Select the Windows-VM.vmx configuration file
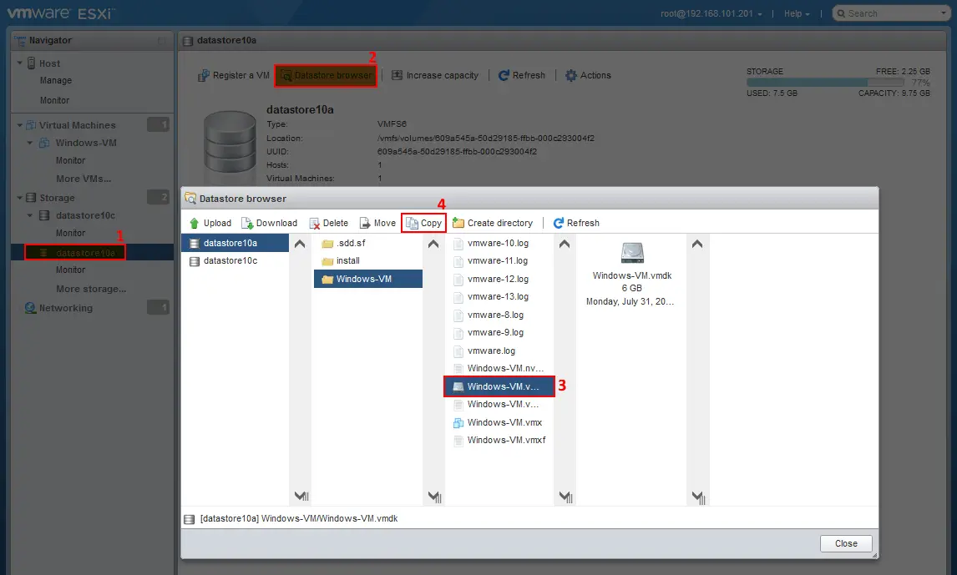The width and height of the screenshot is (957, 575). click(499, 422)
